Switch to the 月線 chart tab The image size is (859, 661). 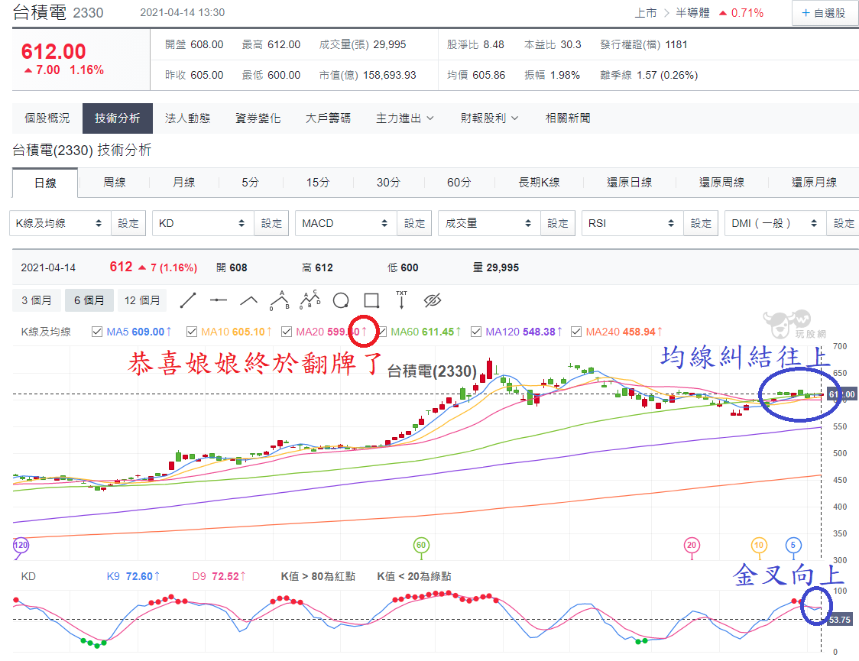point(184,183)
